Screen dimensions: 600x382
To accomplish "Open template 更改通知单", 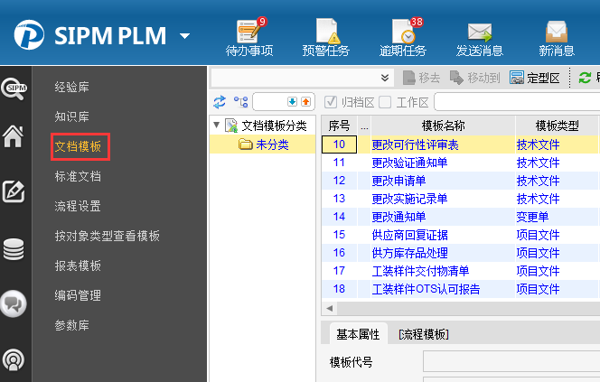I will point(398,217).
